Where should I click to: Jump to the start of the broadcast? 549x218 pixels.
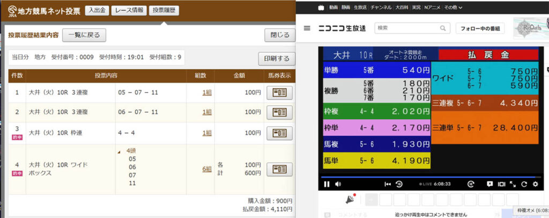[388, 184]
